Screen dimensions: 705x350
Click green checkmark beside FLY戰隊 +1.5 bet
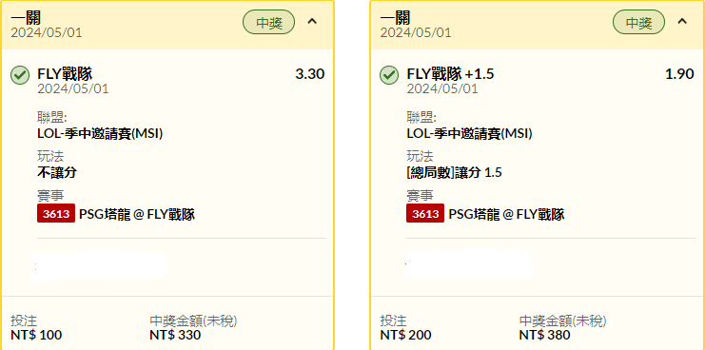point(389,75)
